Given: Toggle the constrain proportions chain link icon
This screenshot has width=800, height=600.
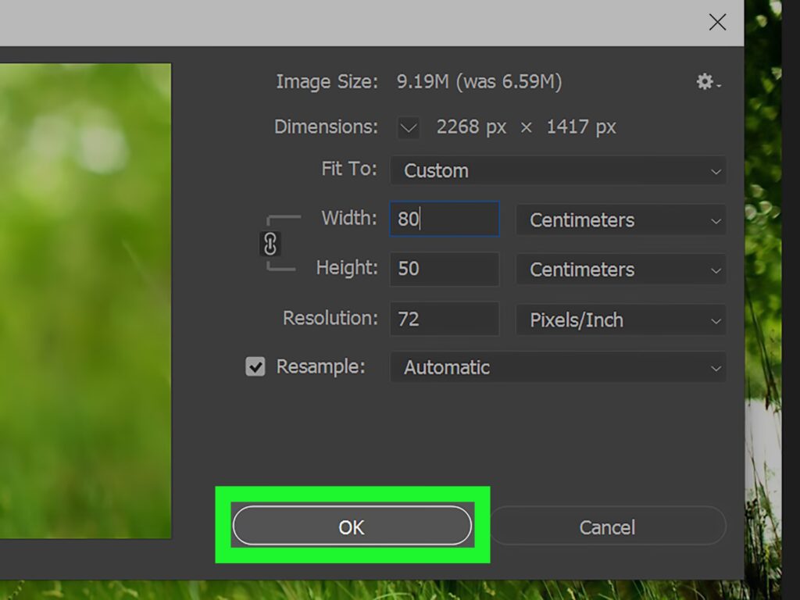Looking at the screenshot, I should pyautogui.click(x=270, y=245).
